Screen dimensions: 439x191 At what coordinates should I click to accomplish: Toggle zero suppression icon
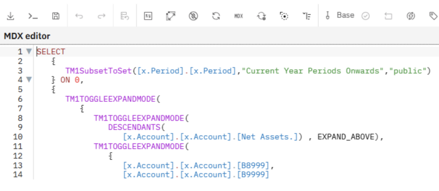tap(193, 16)
